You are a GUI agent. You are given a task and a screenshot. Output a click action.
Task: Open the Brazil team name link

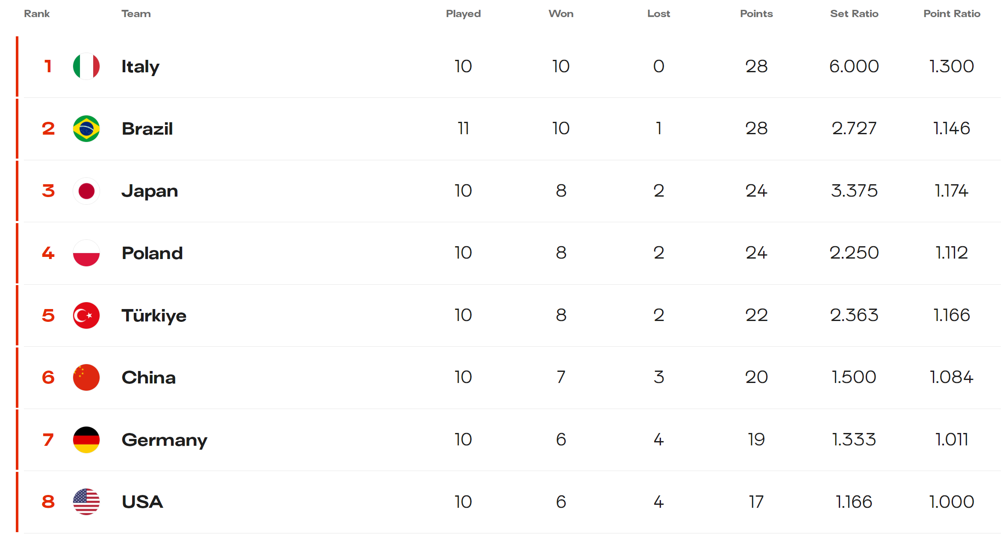(147, 129)
